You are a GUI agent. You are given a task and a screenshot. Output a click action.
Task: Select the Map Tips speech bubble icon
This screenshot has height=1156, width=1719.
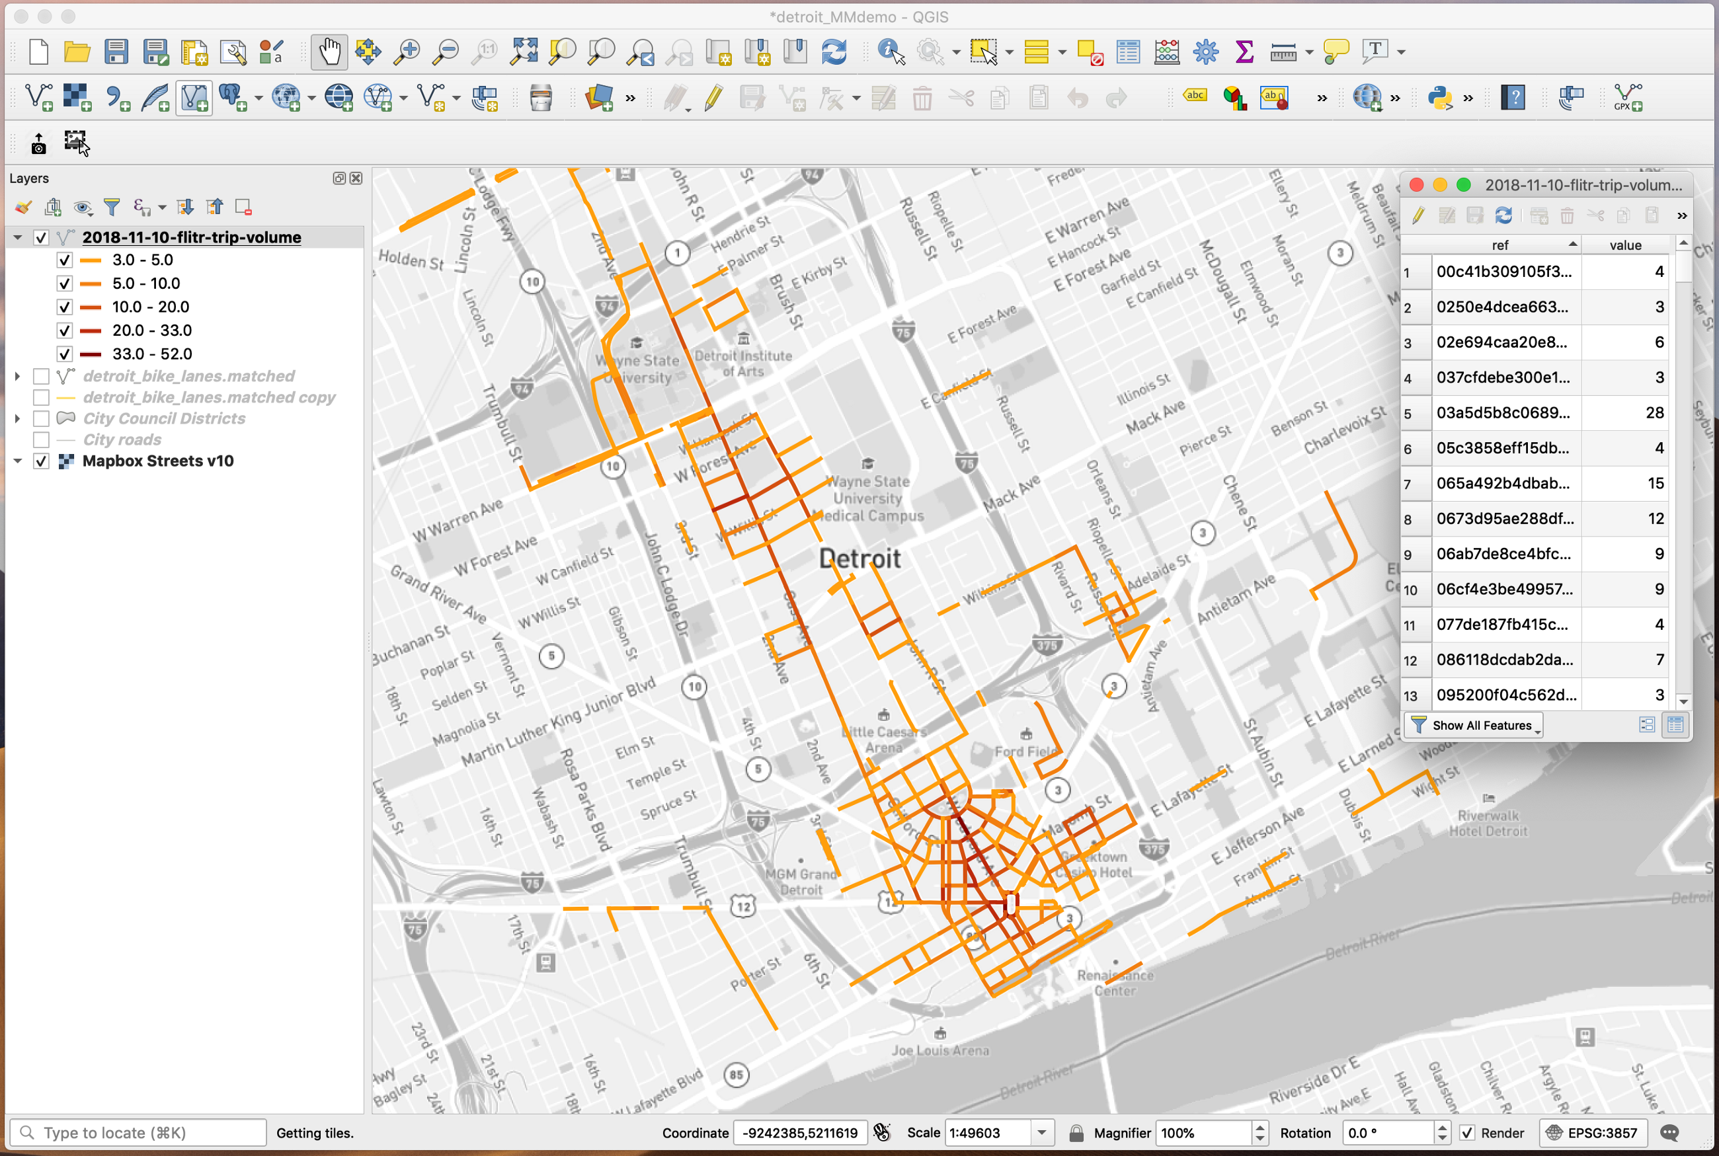[1336, 52]
